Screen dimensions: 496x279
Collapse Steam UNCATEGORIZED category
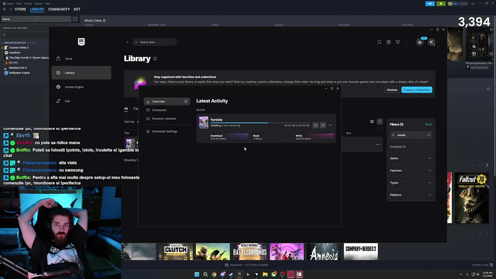tap(3, 43)
